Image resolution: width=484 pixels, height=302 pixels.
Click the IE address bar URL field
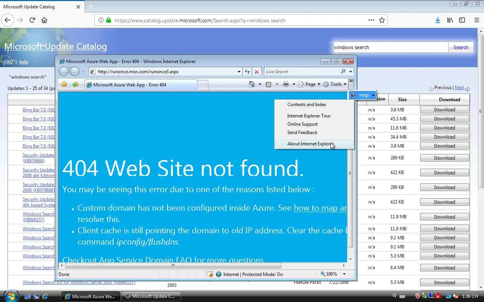[166, 71]
